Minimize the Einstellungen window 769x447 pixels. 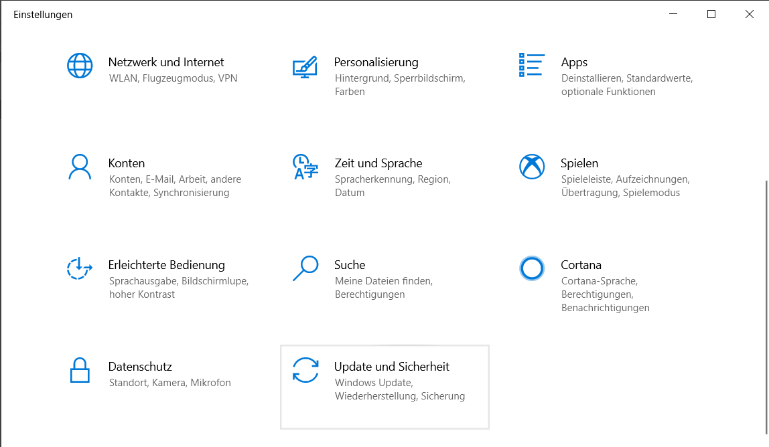673,14
